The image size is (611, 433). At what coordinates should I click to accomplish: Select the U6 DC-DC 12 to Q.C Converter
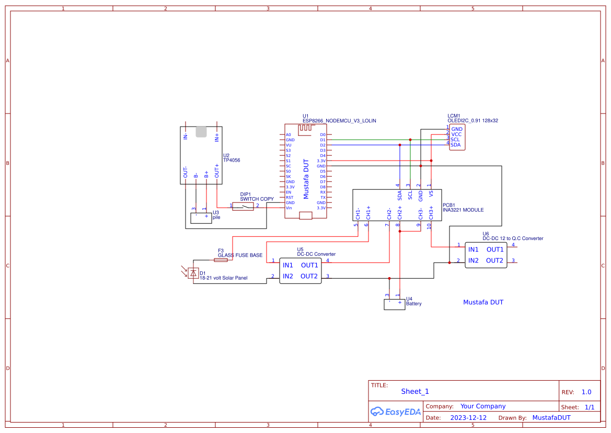pos(486,255)
